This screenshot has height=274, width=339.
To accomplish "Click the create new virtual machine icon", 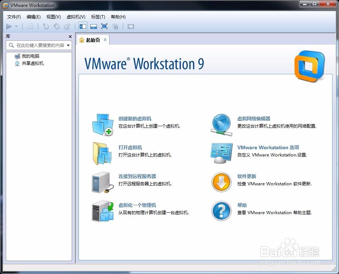I will point(103,125).
